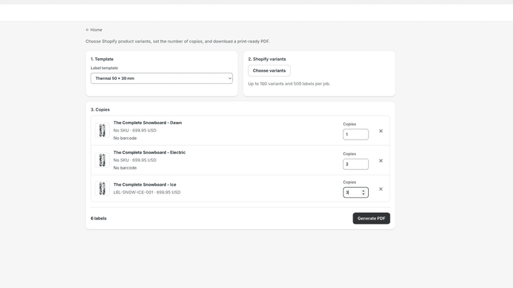Click 'Up to 100 variants' limit note
513x288 pixels.
coord(289,83)
